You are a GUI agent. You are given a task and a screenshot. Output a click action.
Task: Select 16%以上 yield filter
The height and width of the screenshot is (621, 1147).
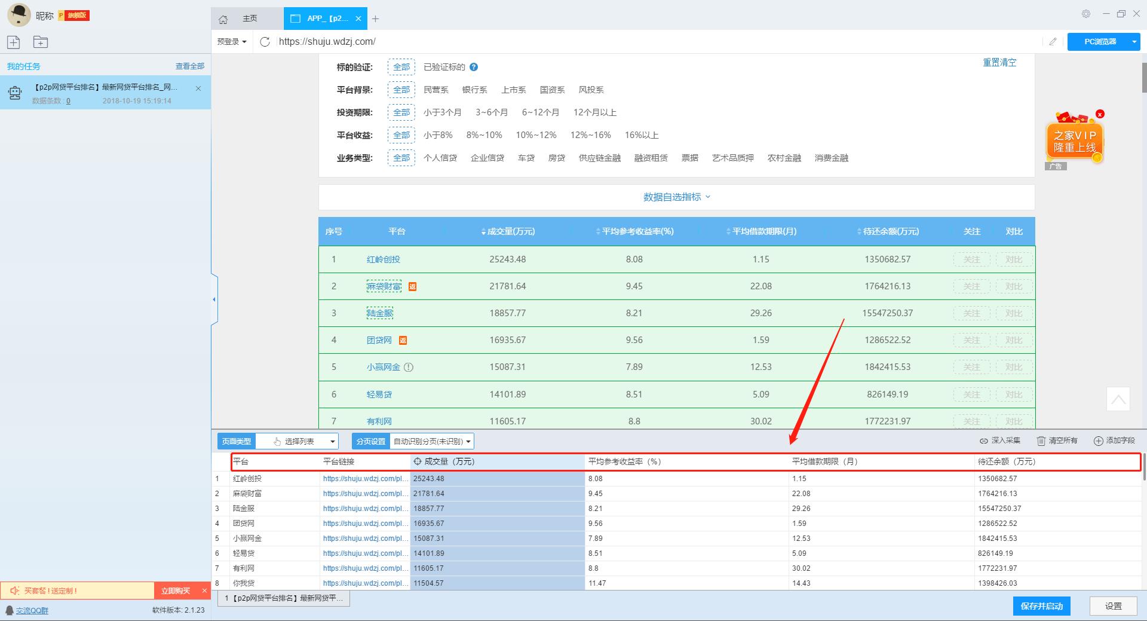click(x=642, y=135)
